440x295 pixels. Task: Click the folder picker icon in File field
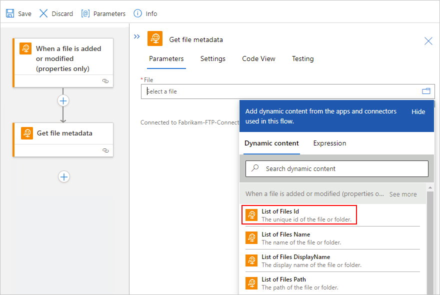coord(426,91)
